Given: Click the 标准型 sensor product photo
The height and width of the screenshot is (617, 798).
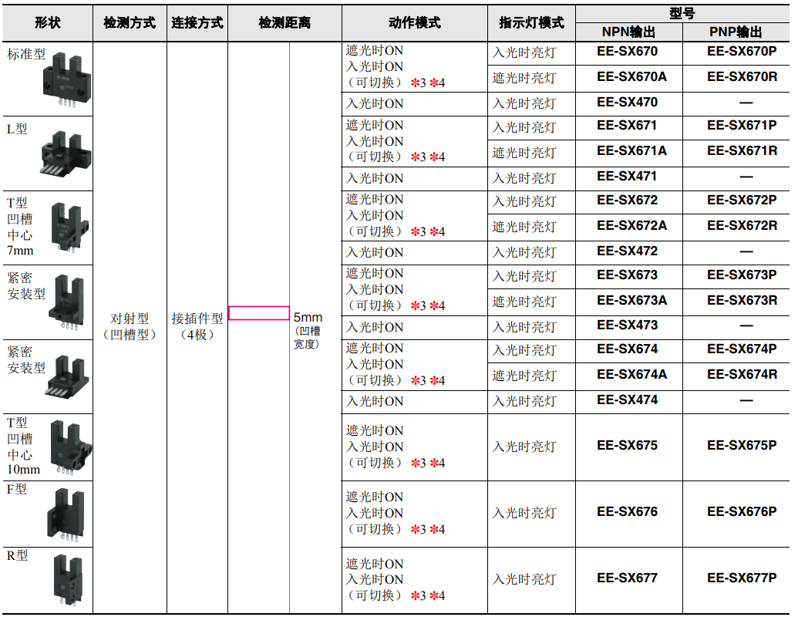Looking at the screenshot, I should (x=66, y=79).
